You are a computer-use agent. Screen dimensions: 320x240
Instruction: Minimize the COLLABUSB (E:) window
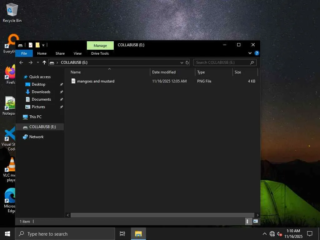(225, 45)
